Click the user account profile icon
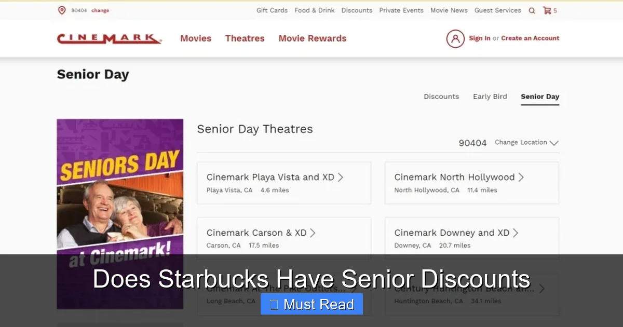Screen dimensions: 623x327 [x=455, y=38]
